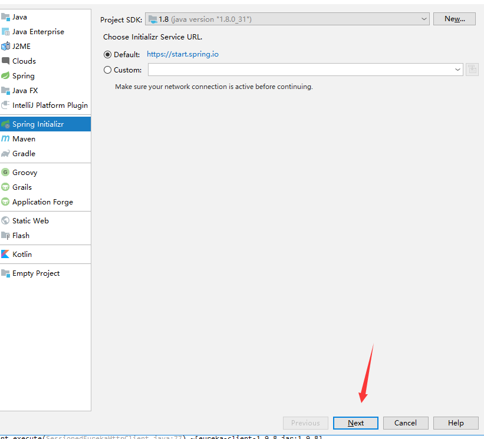Viewport: 484px width, 439px height.
Task: Click the Flash folder icon
Action: tap(5, 235)
